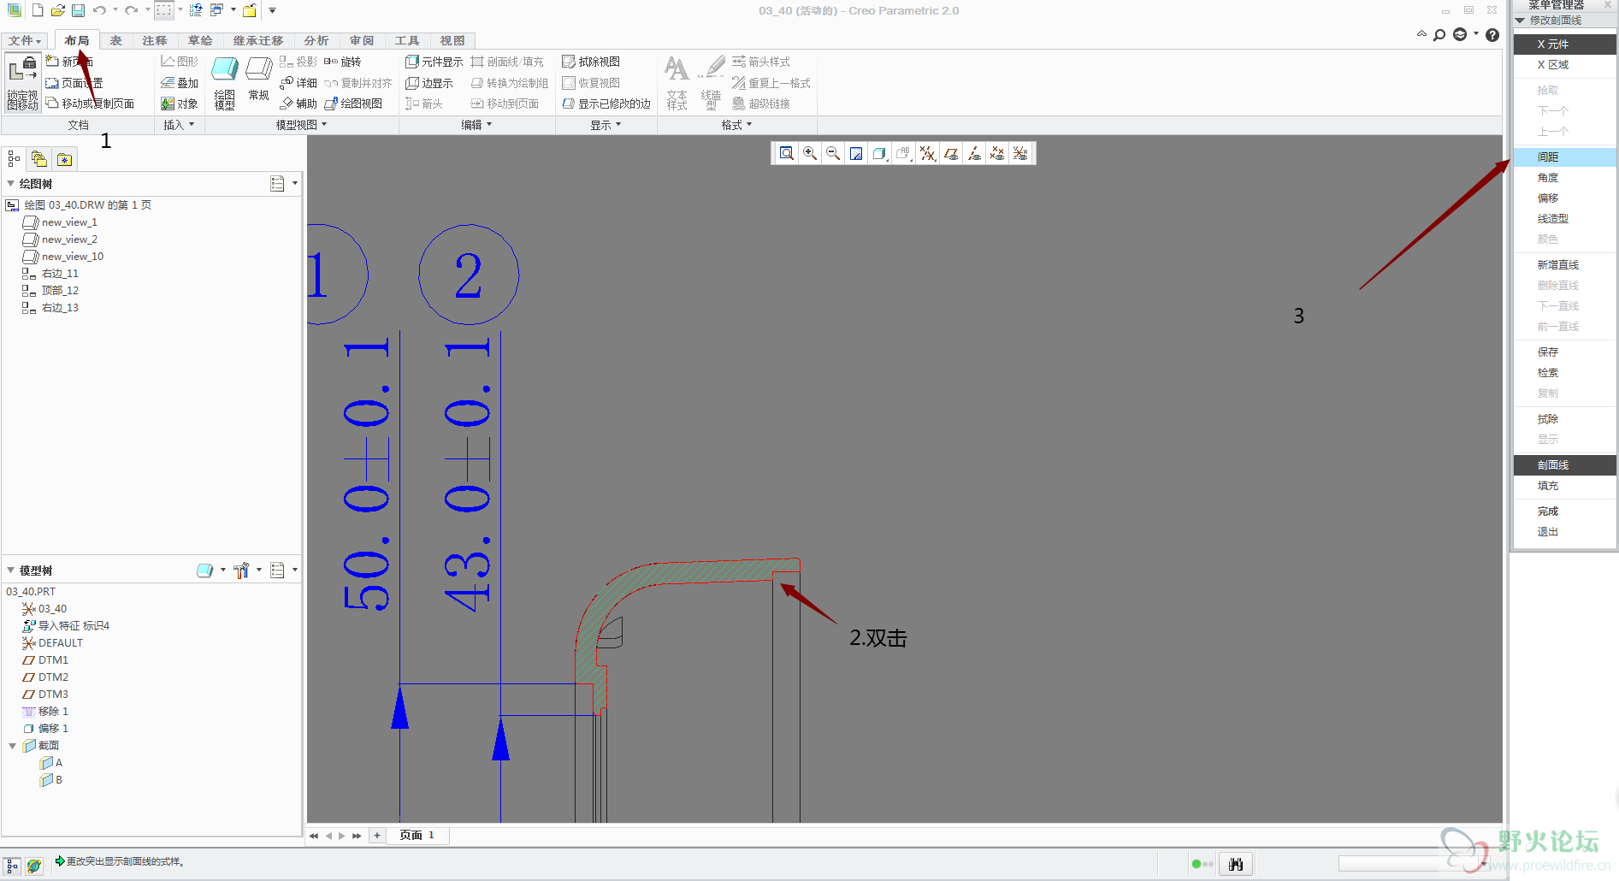Collapse the 绘图树 drawing tree panel
The width and height of the screenshot is (1619, 881).
point(11,184)
